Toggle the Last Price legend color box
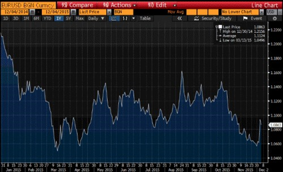The height and width of the screenshot is (172, 283). [220, 27]
